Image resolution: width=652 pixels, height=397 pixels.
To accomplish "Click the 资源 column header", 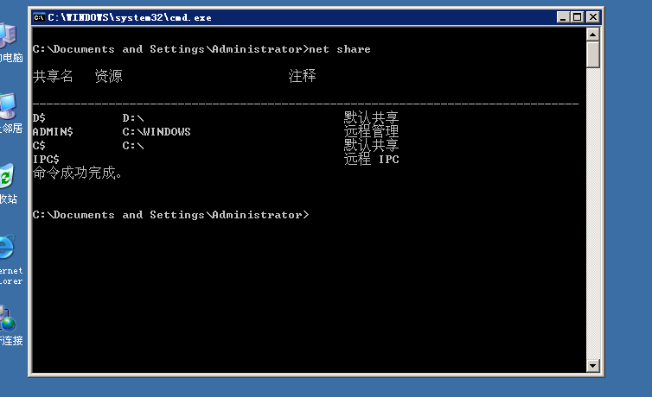I will (x=109, y=76).
